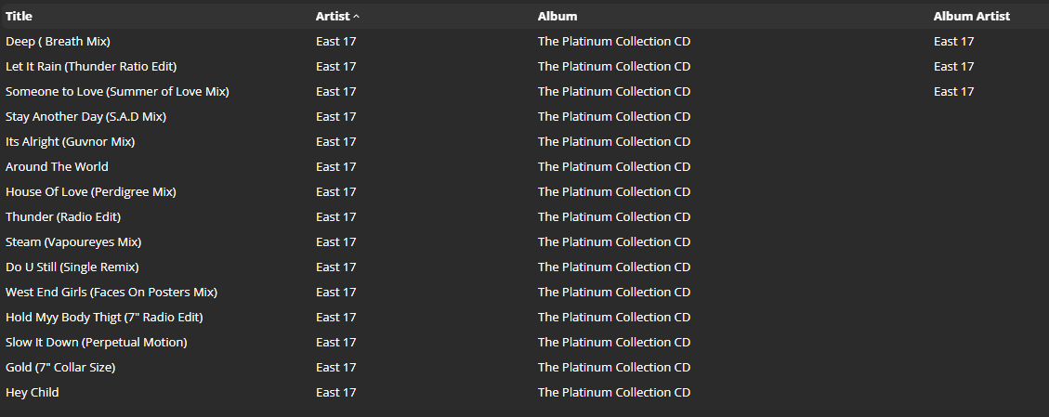
Task: Select Steam (Vapoureyes Mix) track
Action: (x=73, y=241)
